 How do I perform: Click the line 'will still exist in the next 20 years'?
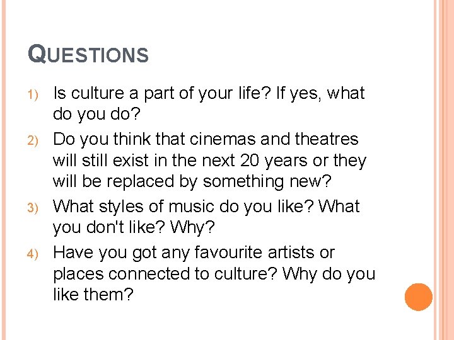[x=180, y=161]
